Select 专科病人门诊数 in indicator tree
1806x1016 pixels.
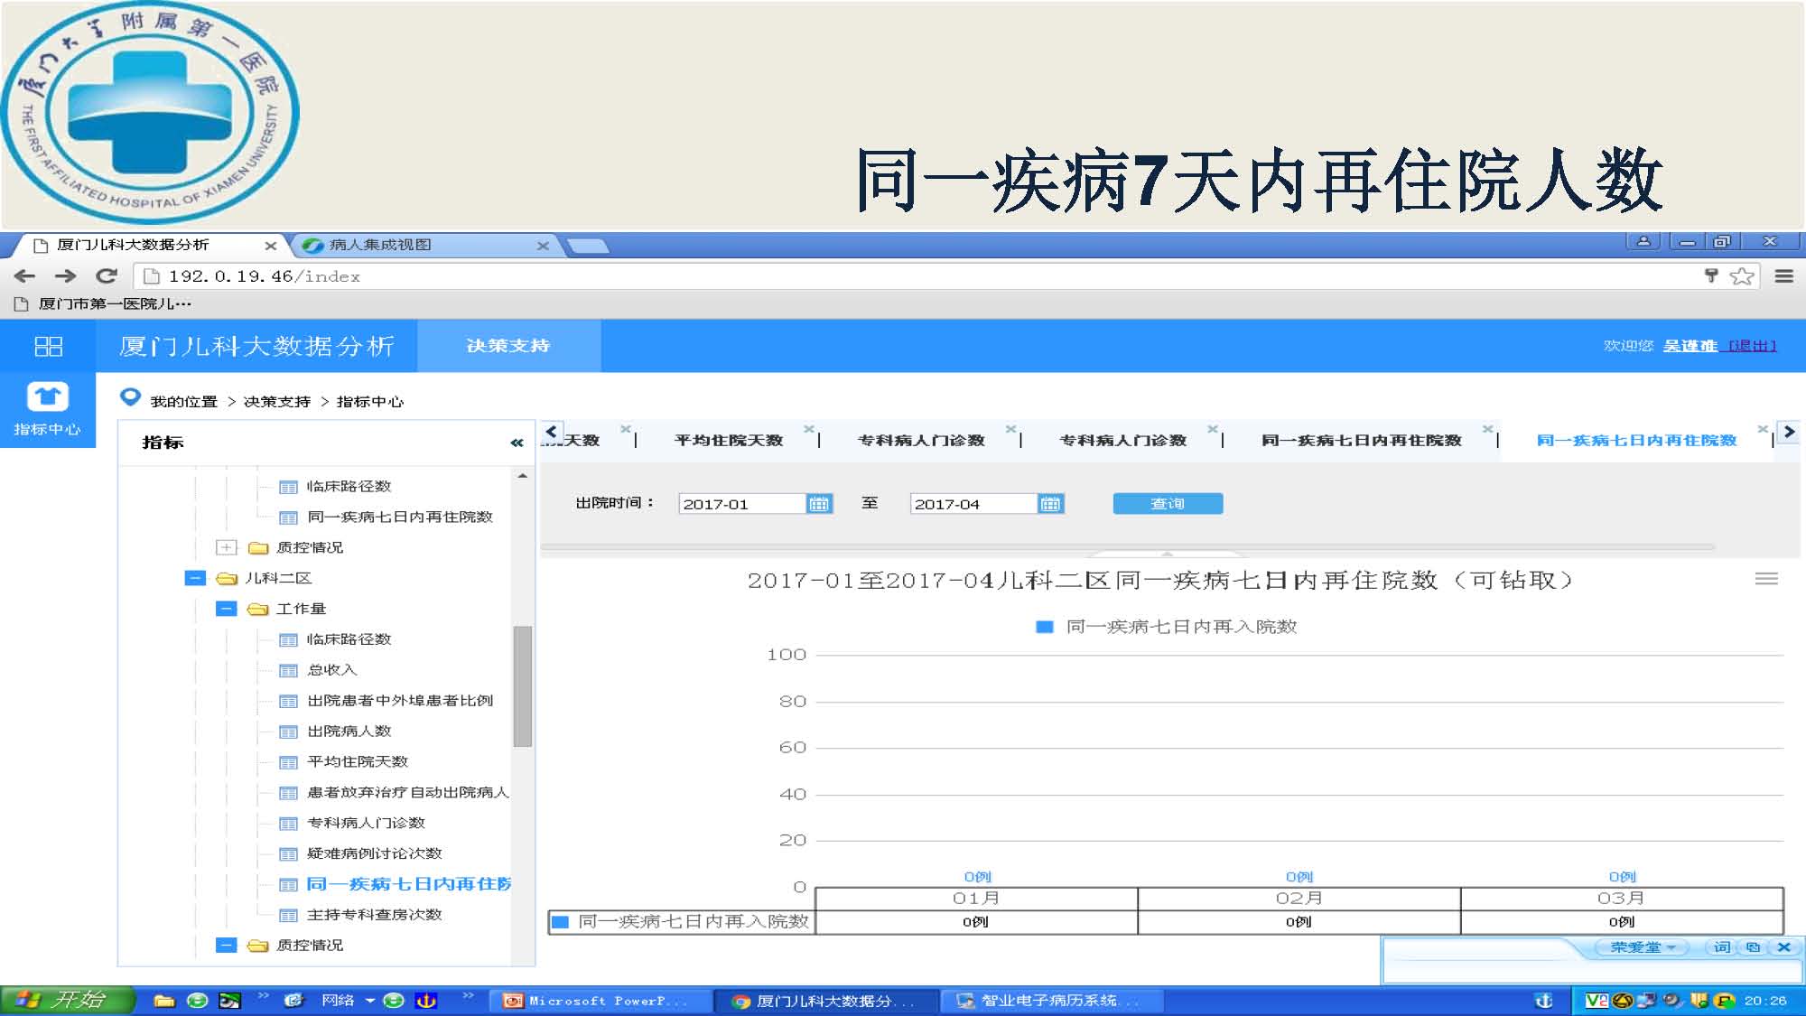coord(366,823)
